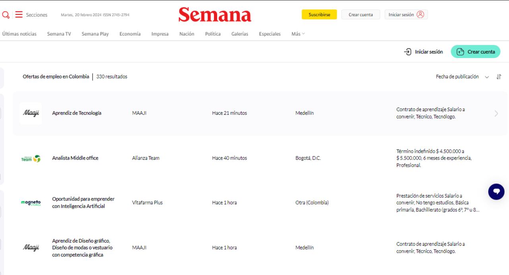Click the Alianza Team company logo
509x275 pixels.
click(31, 158)
